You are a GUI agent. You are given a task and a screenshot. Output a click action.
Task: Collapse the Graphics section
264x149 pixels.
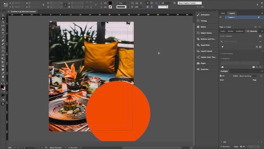pos(221,59)
